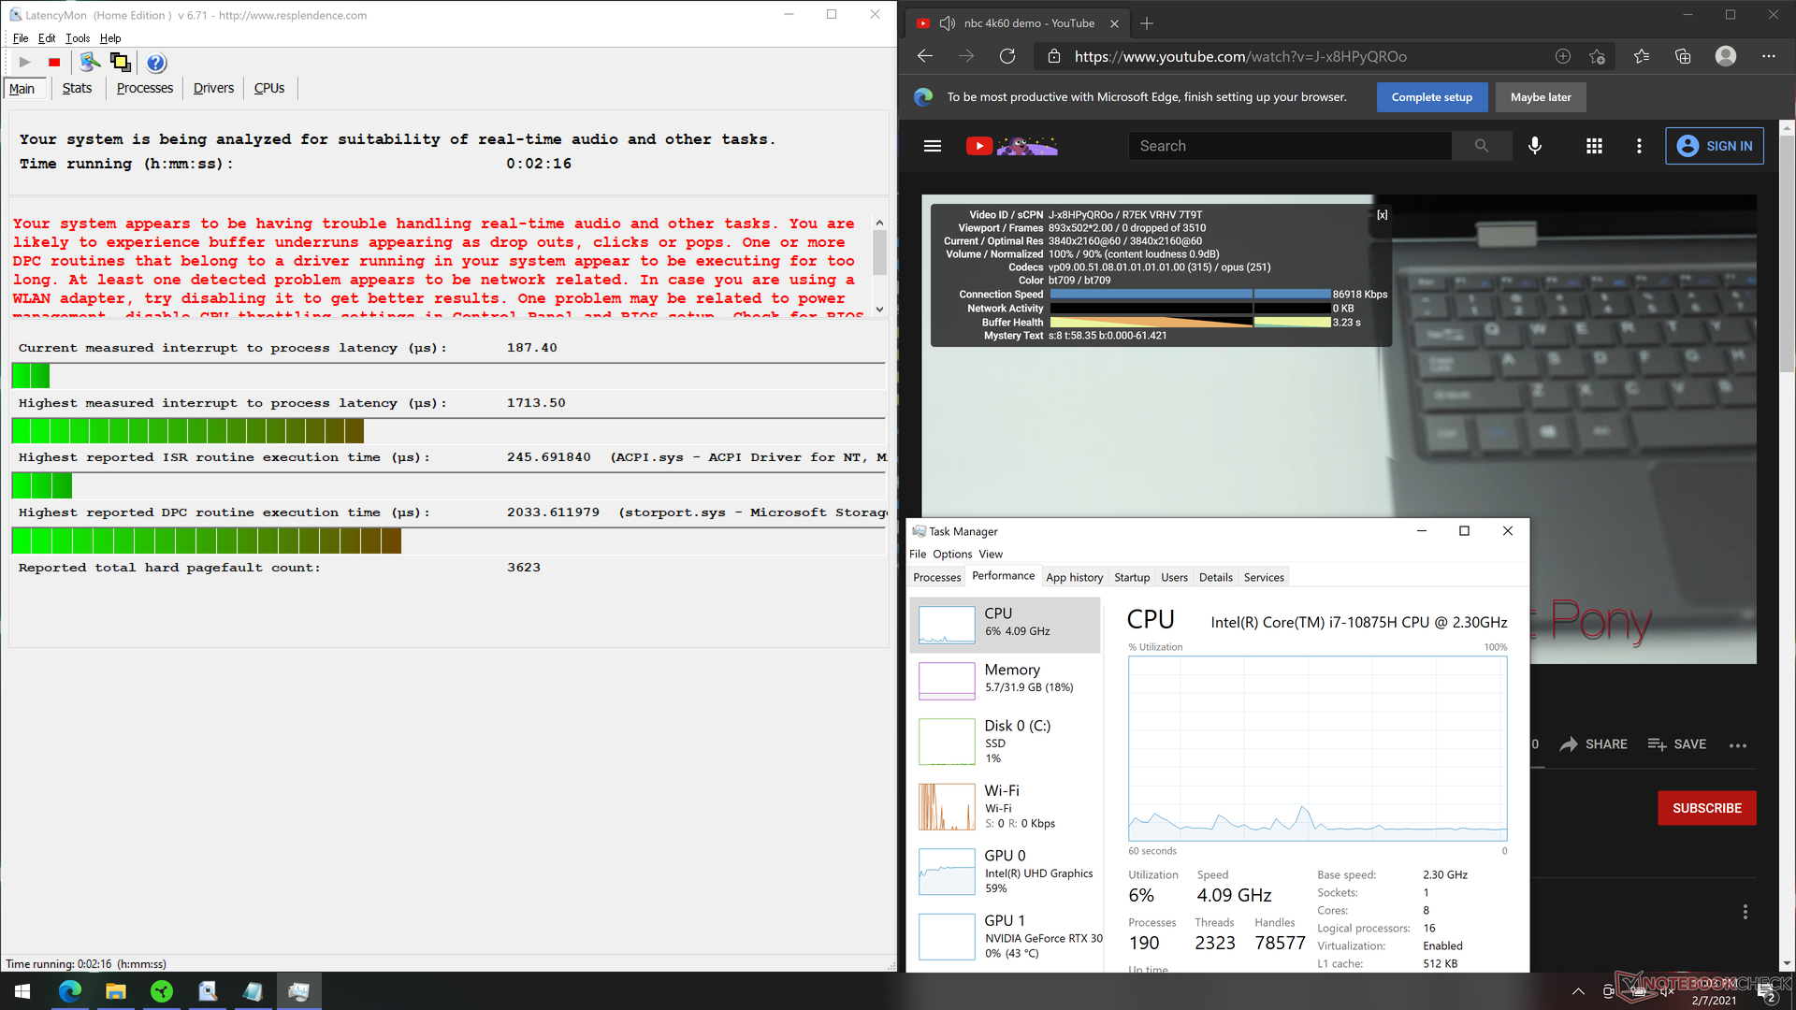The width and height of the screenshot is (1796, 1010).
Task: Switch to LatencyMon CPUs tab
Action: (269, 88)
